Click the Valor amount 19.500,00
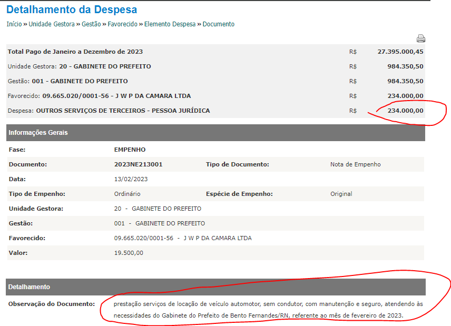This screenshot has width=451, height=326. click(128, 253)
